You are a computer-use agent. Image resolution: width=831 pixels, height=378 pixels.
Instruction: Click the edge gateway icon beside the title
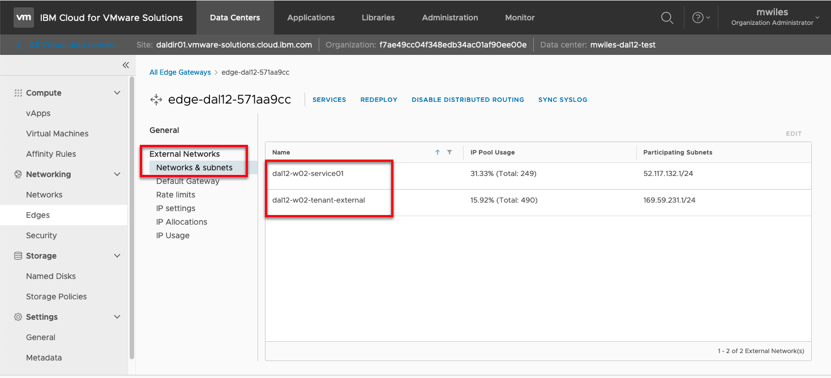(156, 100)
